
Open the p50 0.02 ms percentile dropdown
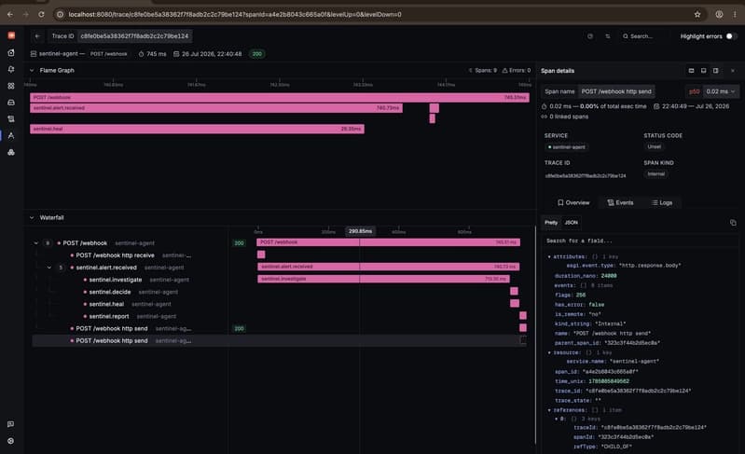(x=712, y=91)
